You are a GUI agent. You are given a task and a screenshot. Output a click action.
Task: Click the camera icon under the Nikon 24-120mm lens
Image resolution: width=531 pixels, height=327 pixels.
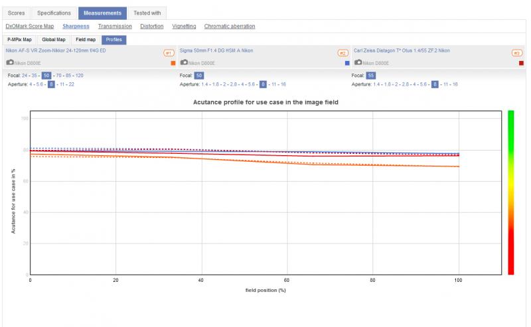pos(10,62)
